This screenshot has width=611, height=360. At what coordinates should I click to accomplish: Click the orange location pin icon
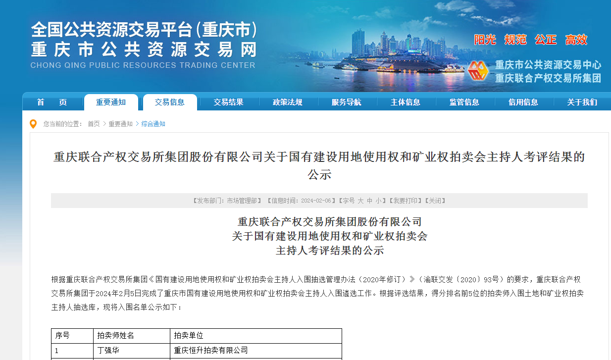(33, 124)
